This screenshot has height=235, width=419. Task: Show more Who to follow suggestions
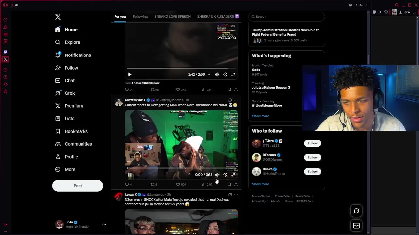[x=261, y=184]
